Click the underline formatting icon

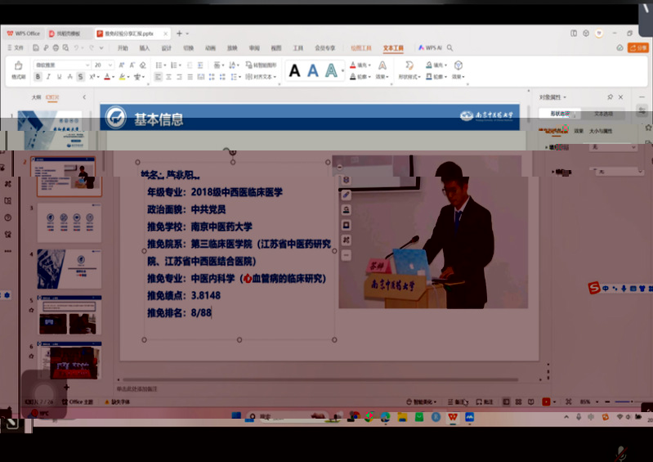pos(59,77)
